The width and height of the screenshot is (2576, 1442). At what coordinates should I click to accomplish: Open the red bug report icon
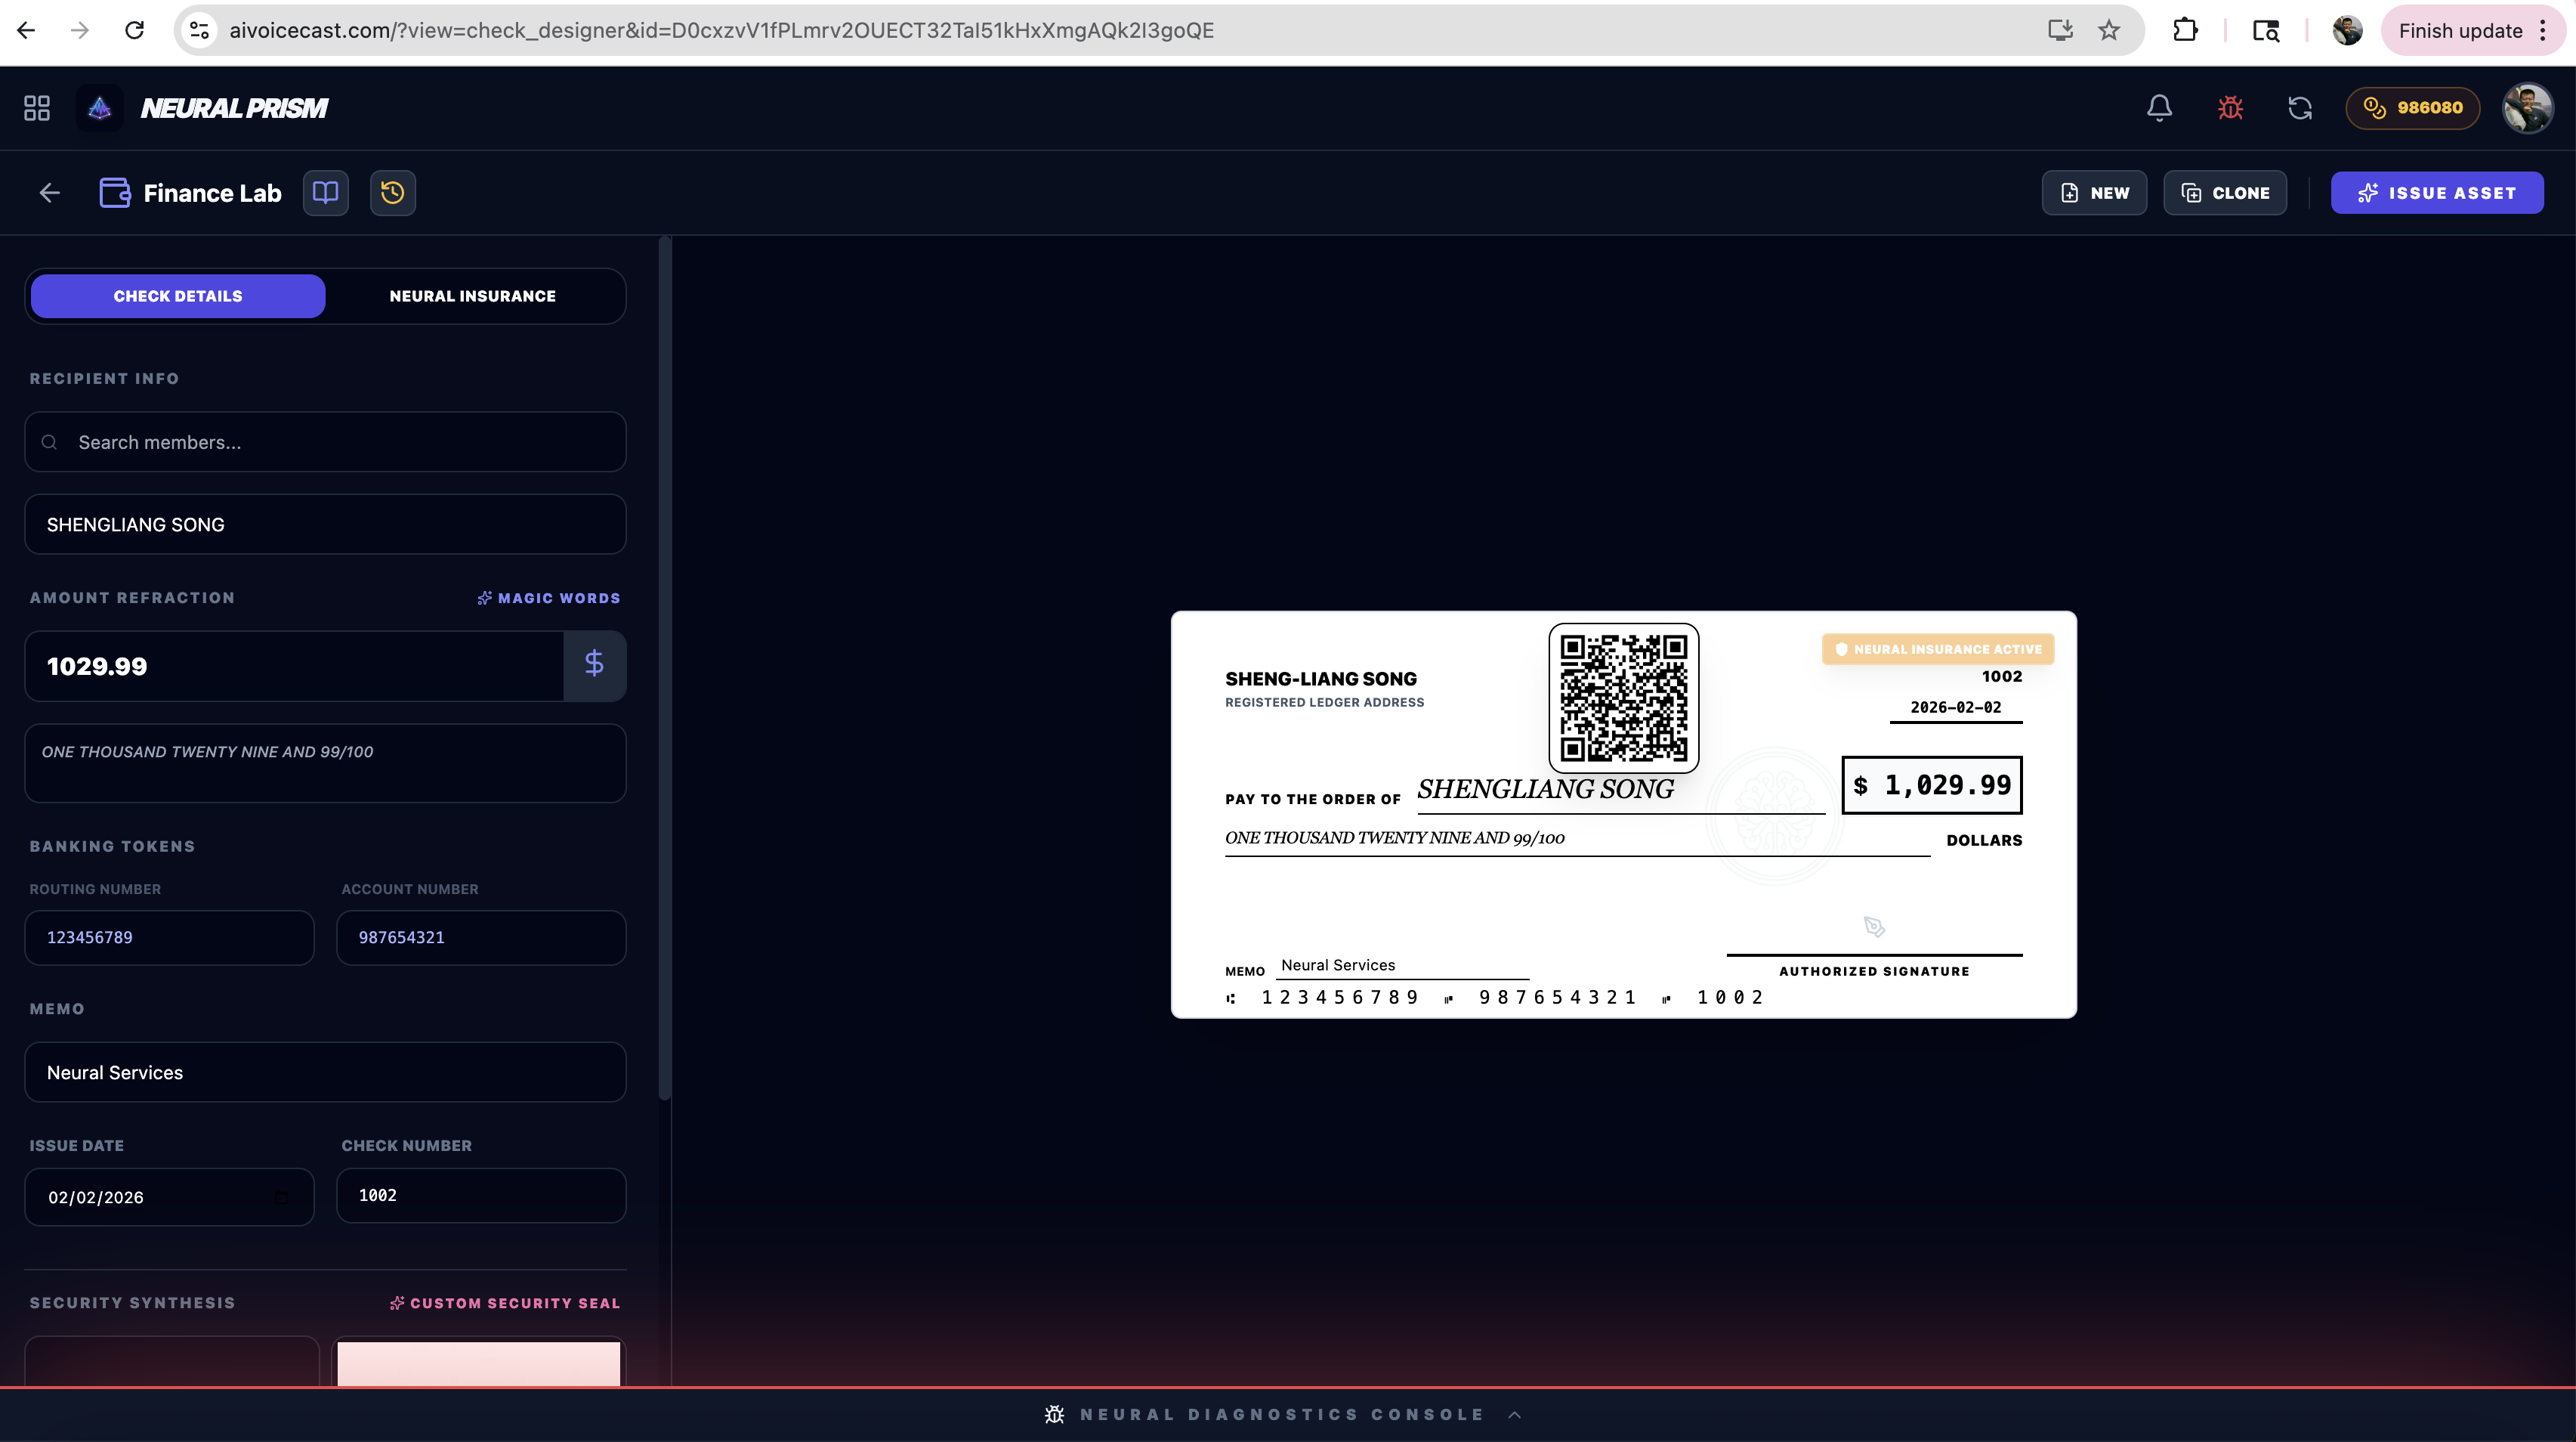click(x=2230, y=108)
